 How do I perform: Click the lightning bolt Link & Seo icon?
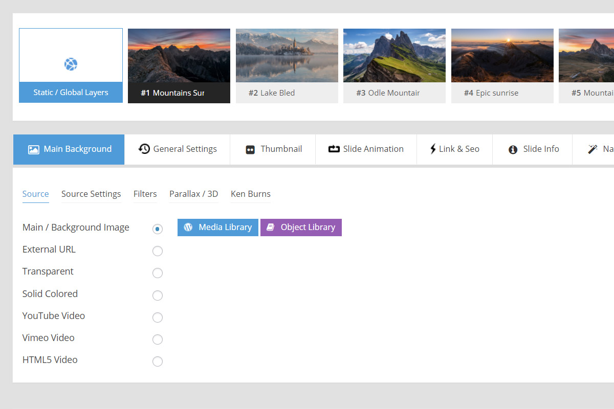(x=433, y=149)
